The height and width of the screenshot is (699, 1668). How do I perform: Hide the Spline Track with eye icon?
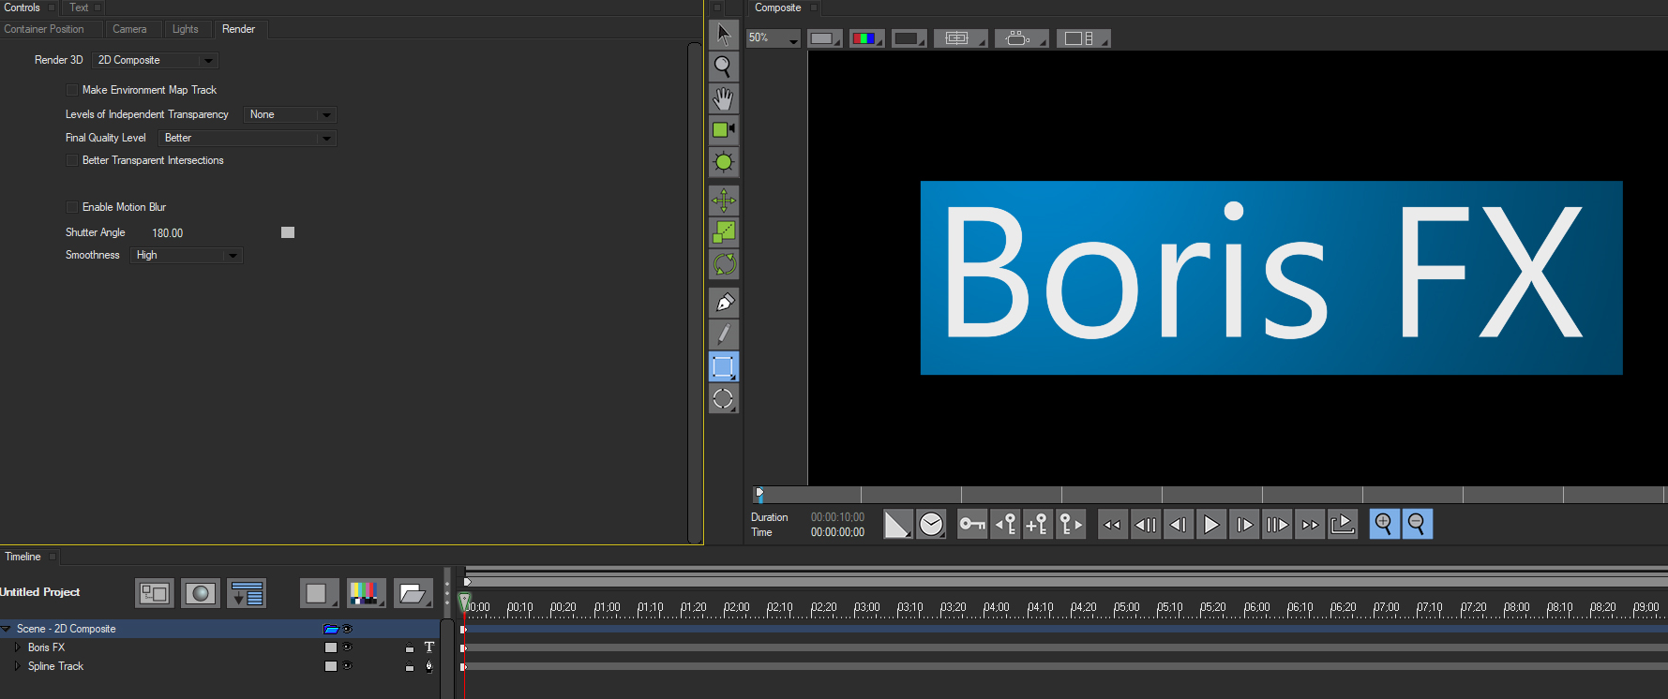pos(347,666)
